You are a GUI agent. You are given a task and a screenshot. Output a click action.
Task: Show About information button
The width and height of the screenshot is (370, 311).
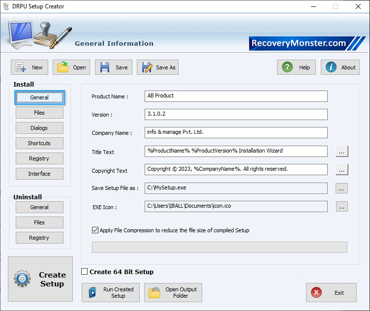340,67
